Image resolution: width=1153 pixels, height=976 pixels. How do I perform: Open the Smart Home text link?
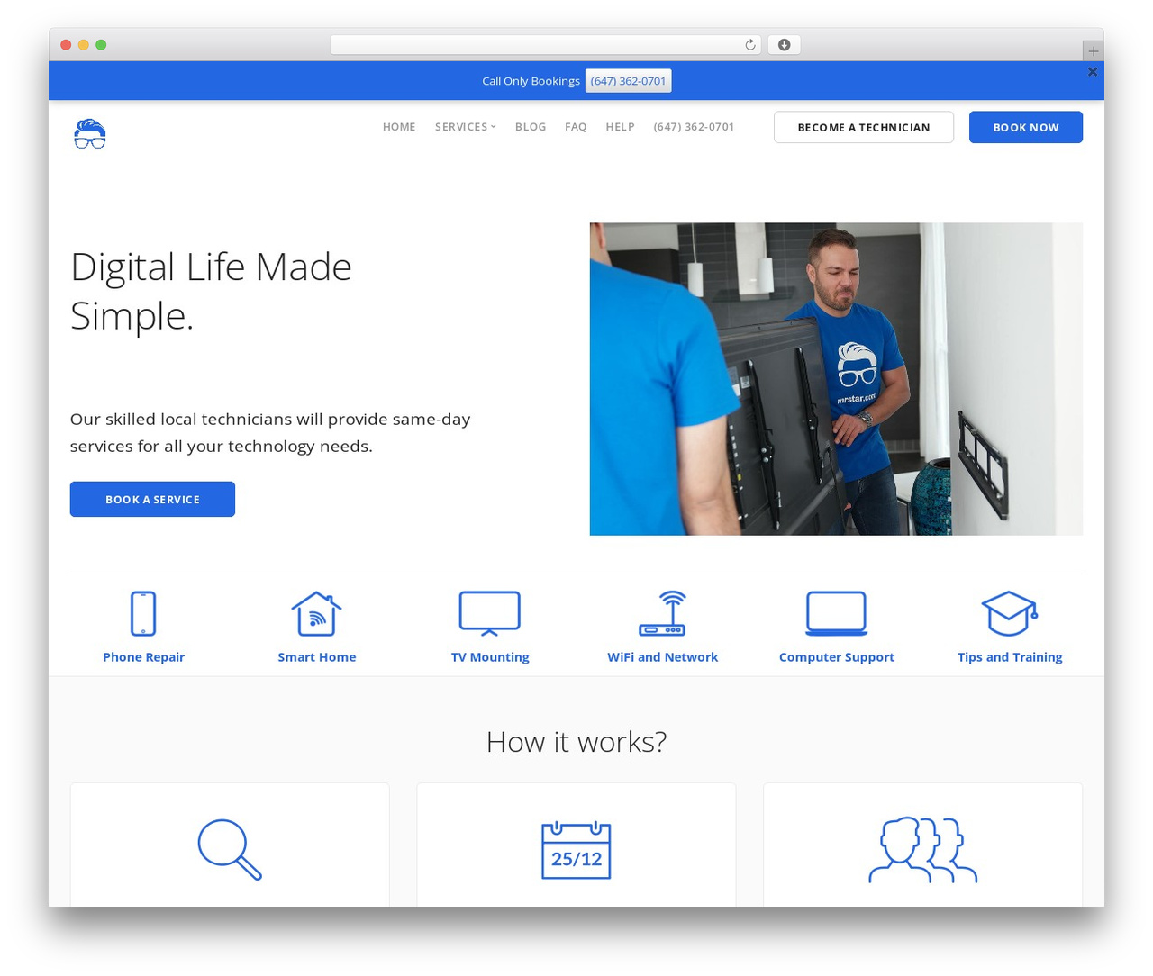pyautogui.click(x=316, y=657)
